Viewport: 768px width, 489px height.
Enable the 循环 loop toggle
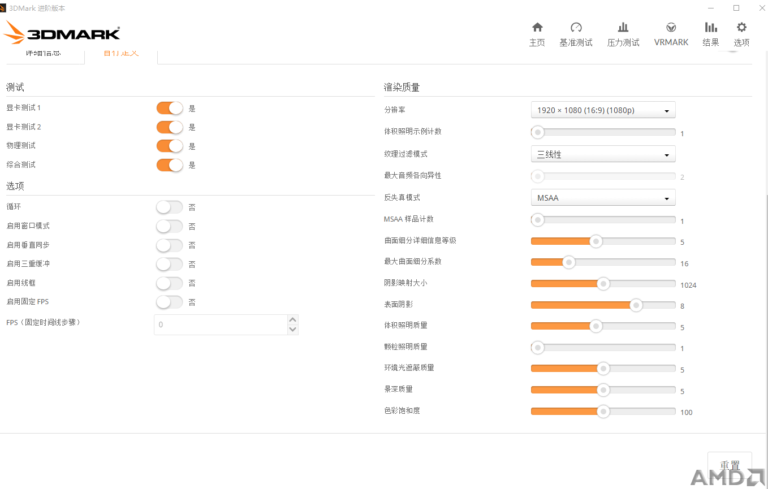click(x=170, y=207)
